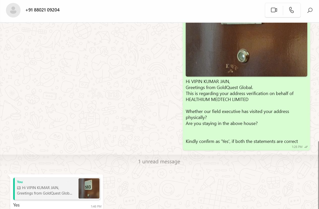The image size is (319, 209).
Task: Click the 'You' sender label in quote
Action: pyautogui.click(x=20, y=182)
